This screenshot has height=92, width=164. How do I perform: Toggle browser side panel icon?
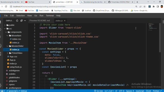point(158,7)
